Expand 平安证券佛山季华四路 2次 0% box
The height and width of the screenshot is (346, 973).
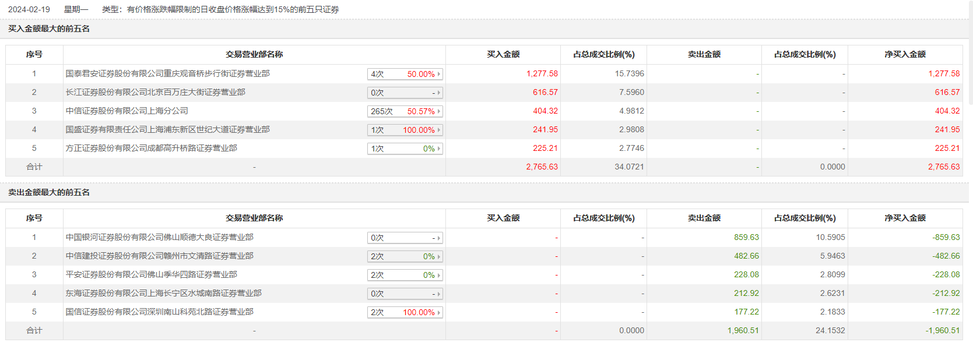[x=405, y=275]
